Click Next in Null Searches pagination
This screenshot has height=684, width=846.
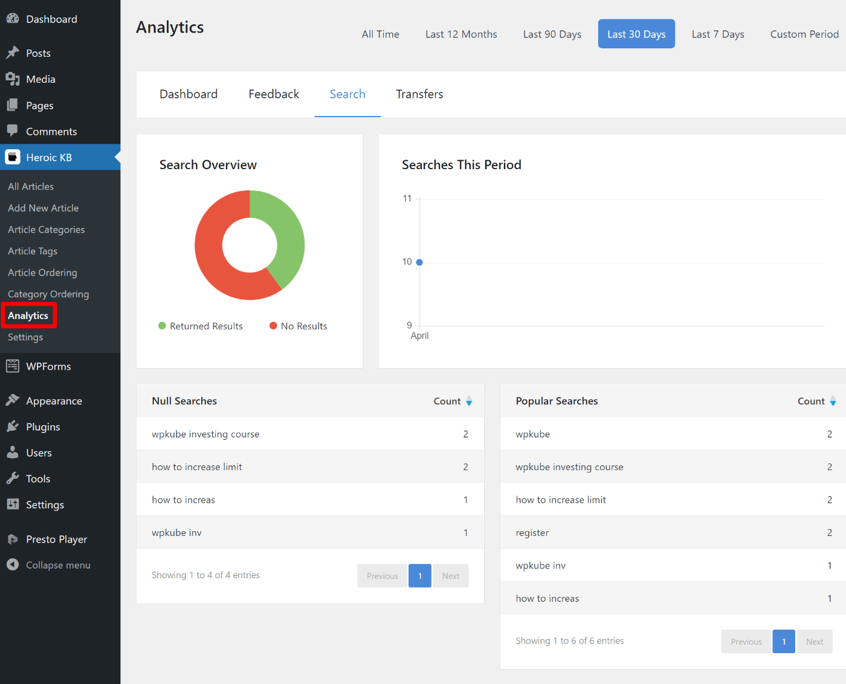pos(451,576)
